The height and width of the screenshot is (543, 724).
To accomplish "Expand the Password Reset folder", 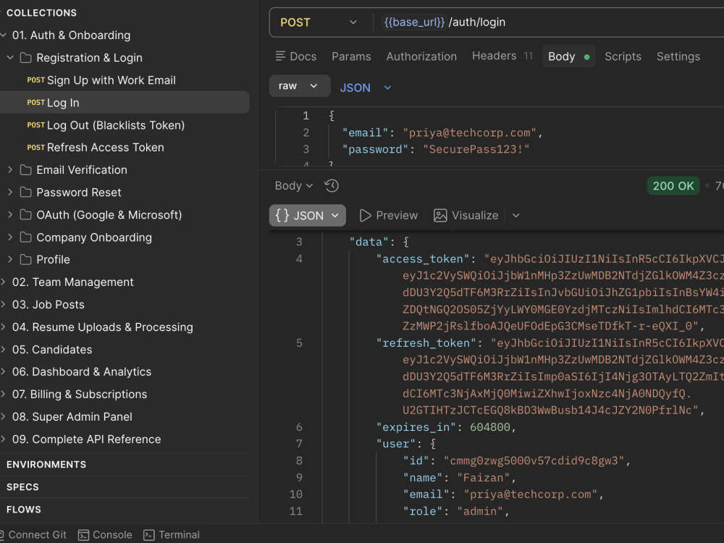I will 10,192.
